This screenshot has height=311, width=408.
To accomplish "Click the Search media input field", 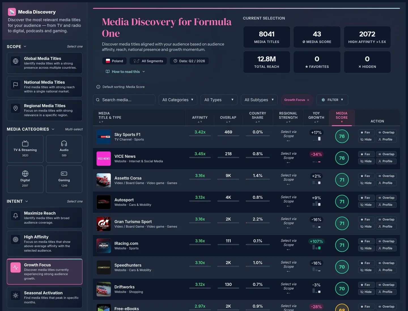I will pyautogui.click(x=124, y=100).
